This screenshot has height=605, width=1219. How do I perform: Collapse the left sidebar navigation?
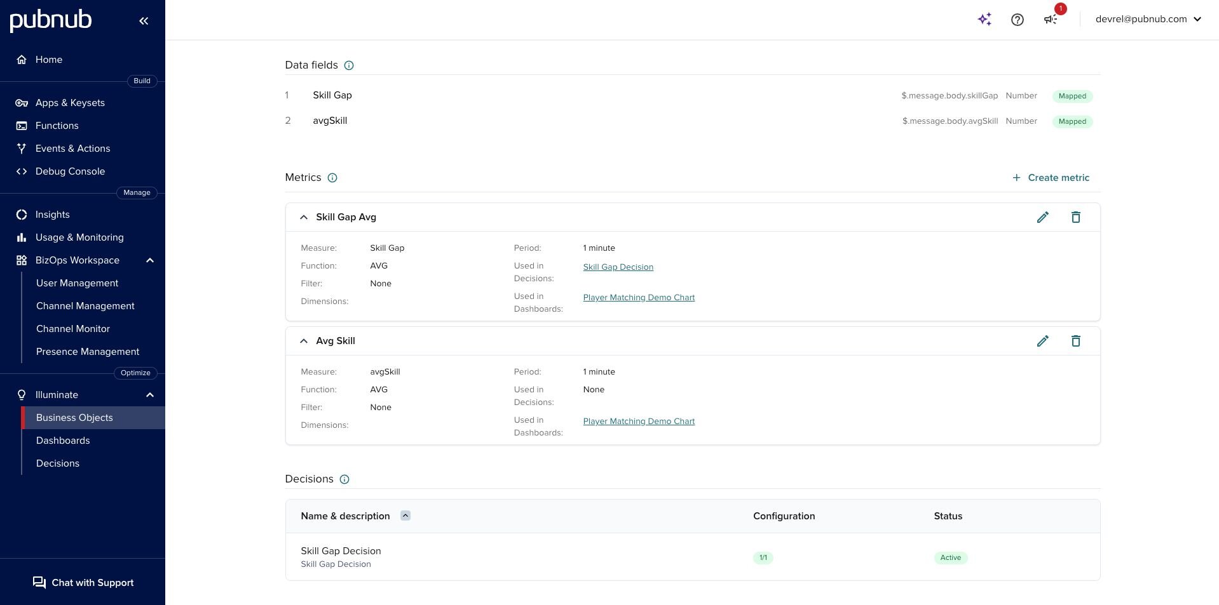144,21
